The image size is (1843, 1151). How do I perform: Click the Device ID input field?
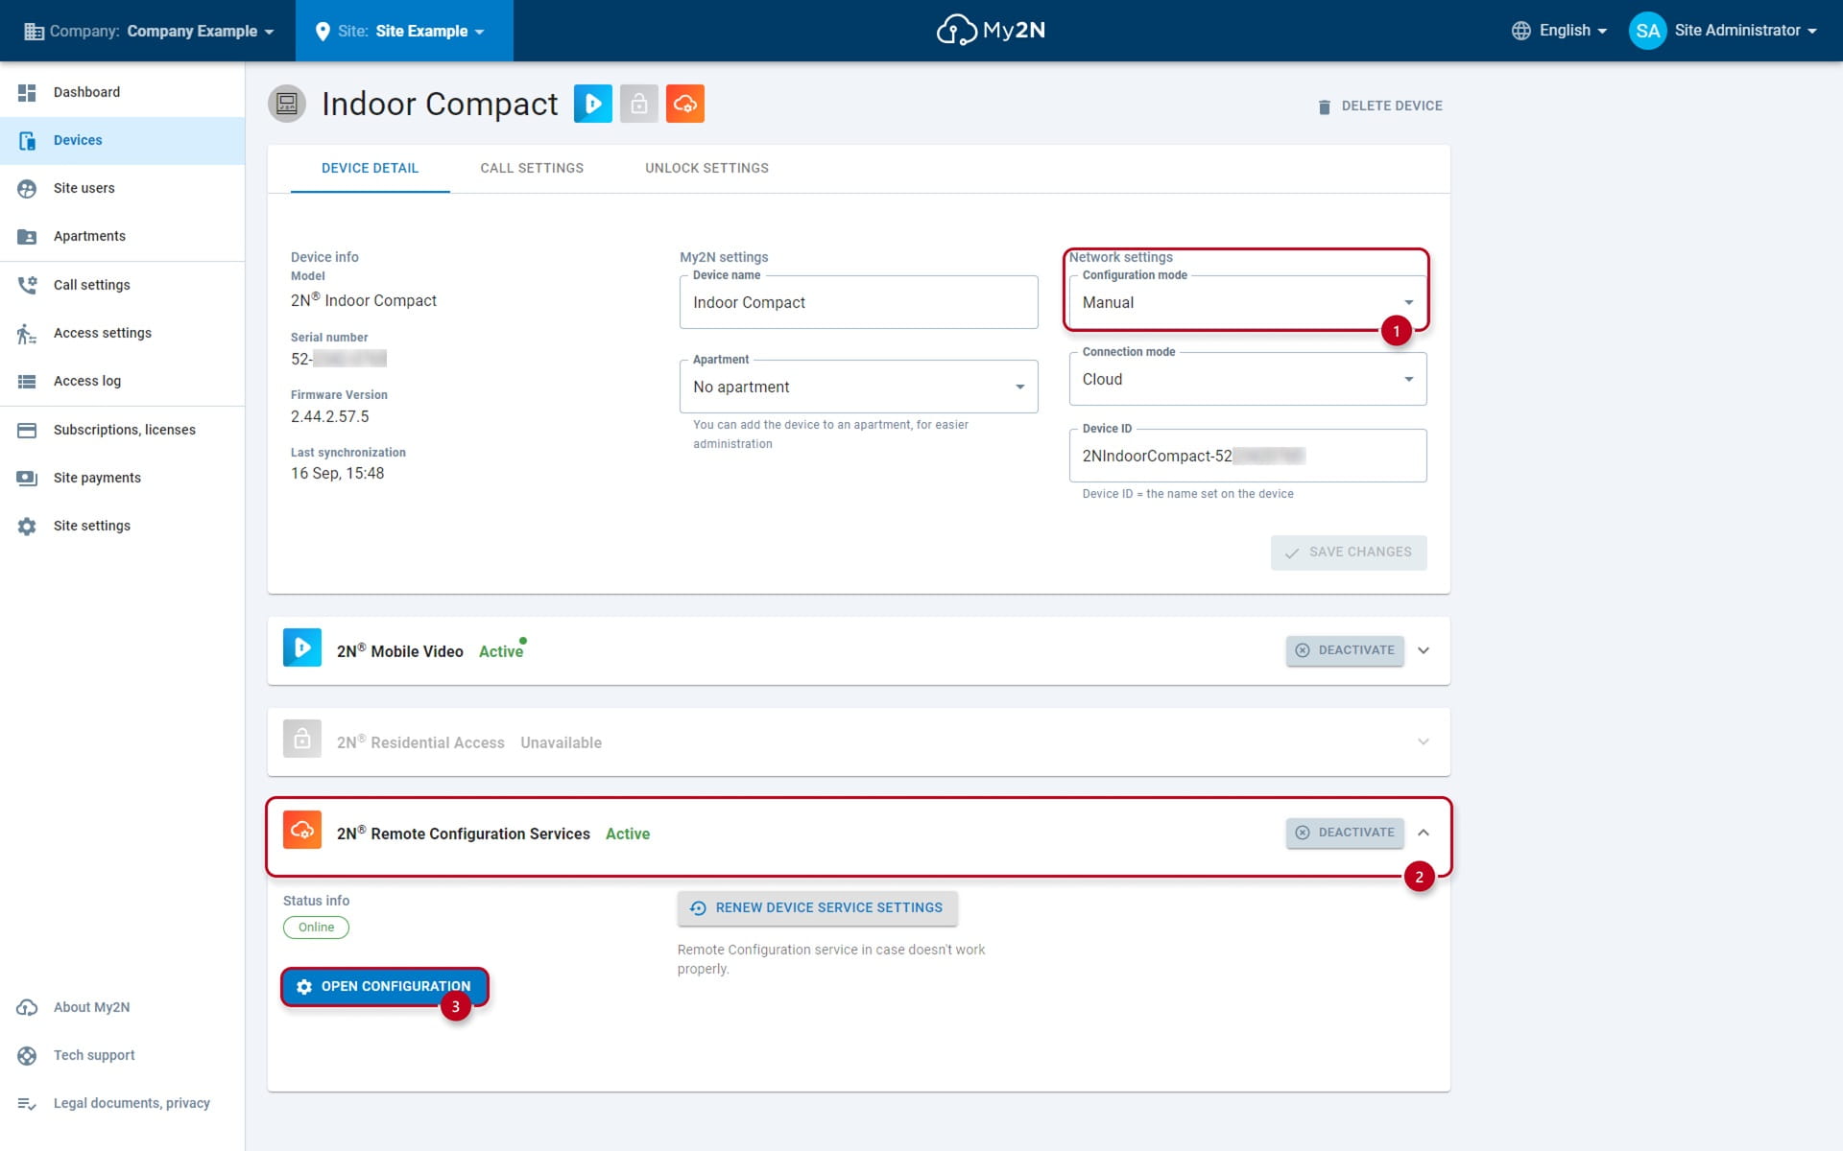(1248, 456)
